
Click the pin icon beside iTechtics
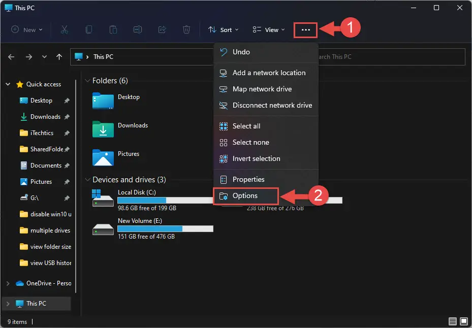(x=67, y=133)
